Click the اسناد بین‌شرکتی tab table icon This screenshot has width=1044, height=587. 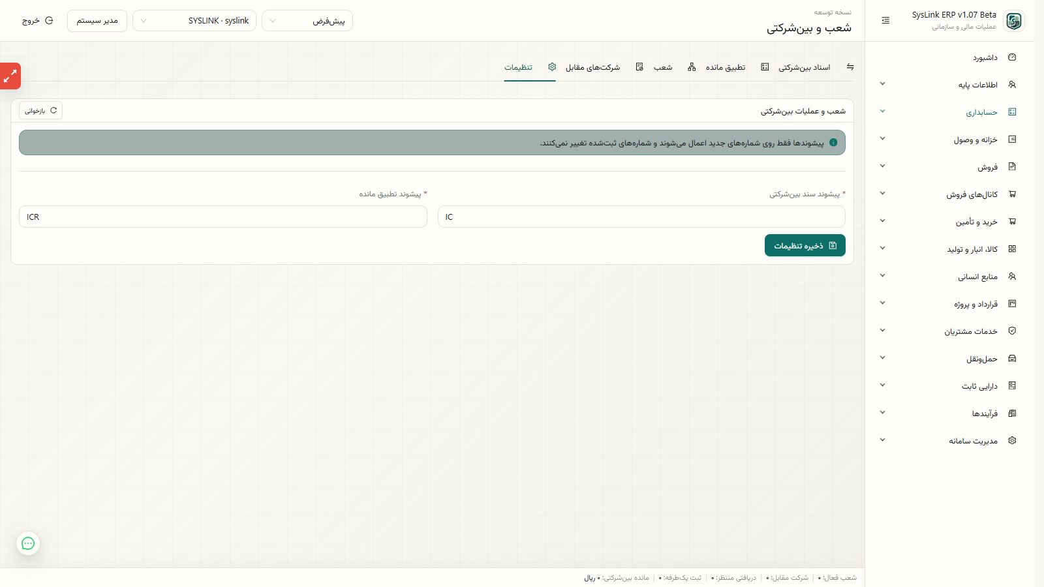click(x=765, y=67)
